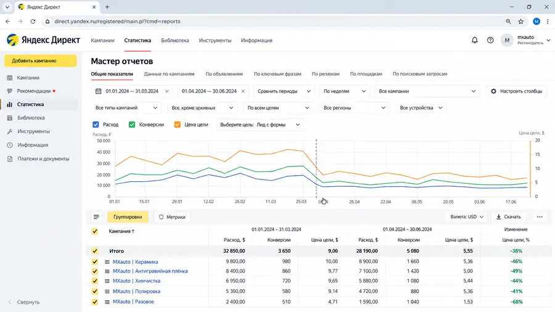
Task: Click the Библиотека sidebar icon
Action: (x=10, y=118)
